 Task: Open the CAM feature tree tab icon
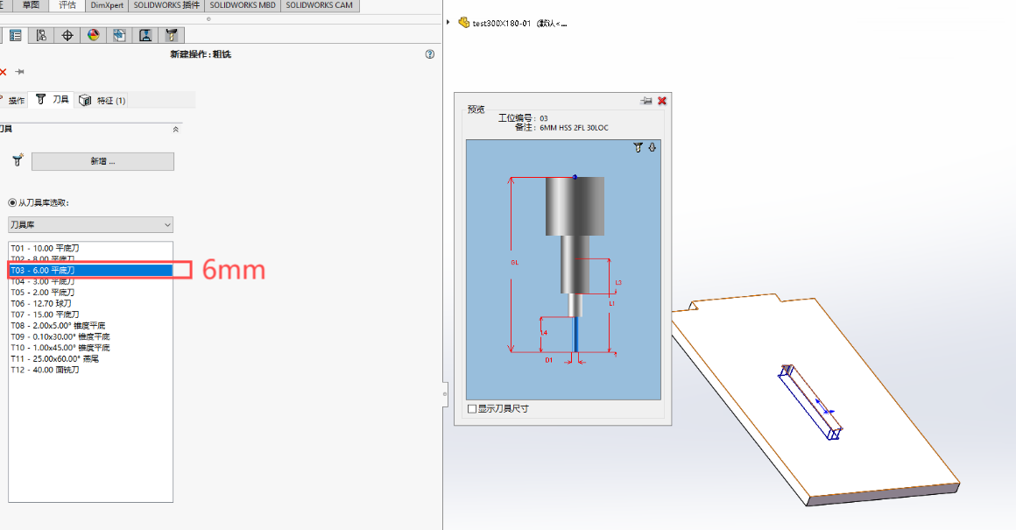pyautogui.click(x=119, y=36)
